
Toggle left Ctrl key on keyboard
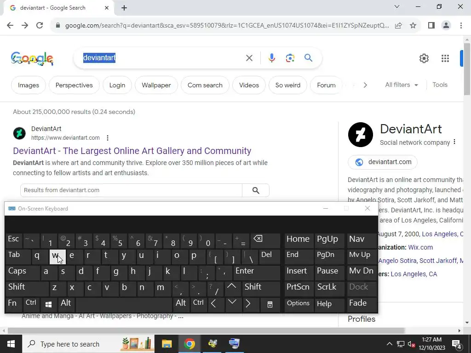click(x=31, y=304)
